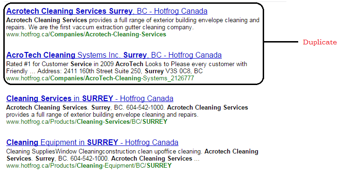Click 'Hotfrog Canada' in Cleaning Equipment title
The height and width of the screenshot is (171, 346).
(151, 142)
